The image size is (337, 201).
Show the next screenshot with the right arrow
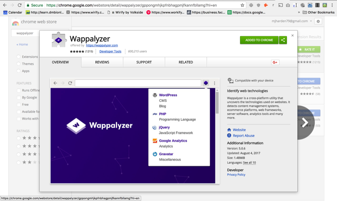(x=305, y=123)
